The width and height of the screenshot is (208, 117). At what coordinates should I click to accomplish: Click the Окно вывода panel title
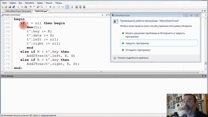pos(7,76)
